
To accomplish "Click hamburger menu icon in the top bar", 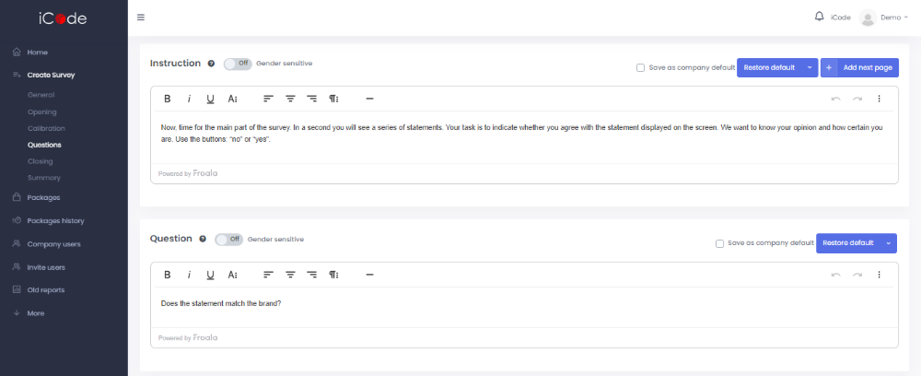I will tap(141, 17).
